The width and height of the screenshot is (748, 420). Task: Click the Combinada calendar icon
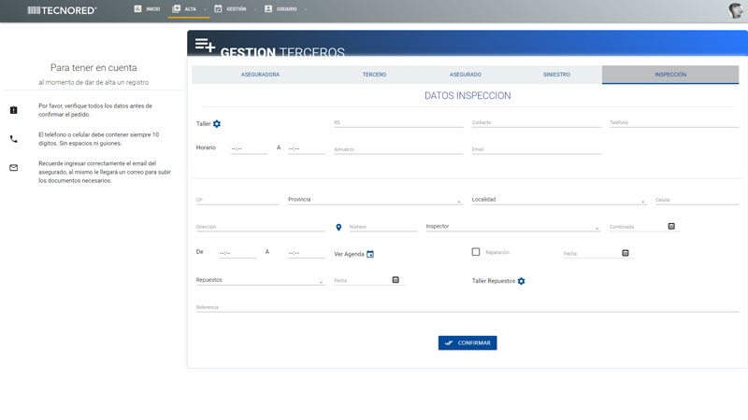671,226
